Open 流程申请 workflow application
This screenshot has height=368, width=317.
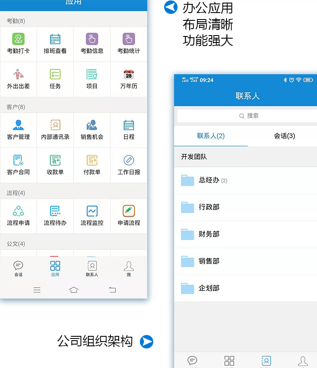pyautogui.click(x=18, y=216)
